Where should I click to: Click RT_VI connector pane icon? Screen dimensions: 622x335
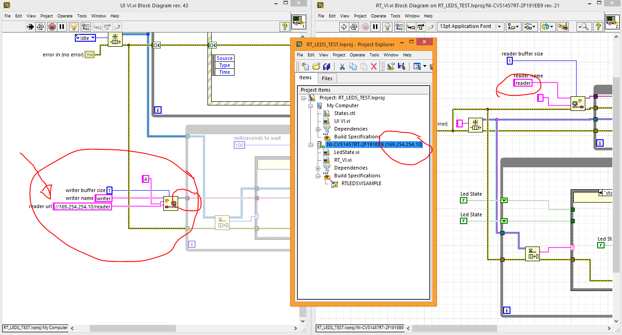[613, 22]
